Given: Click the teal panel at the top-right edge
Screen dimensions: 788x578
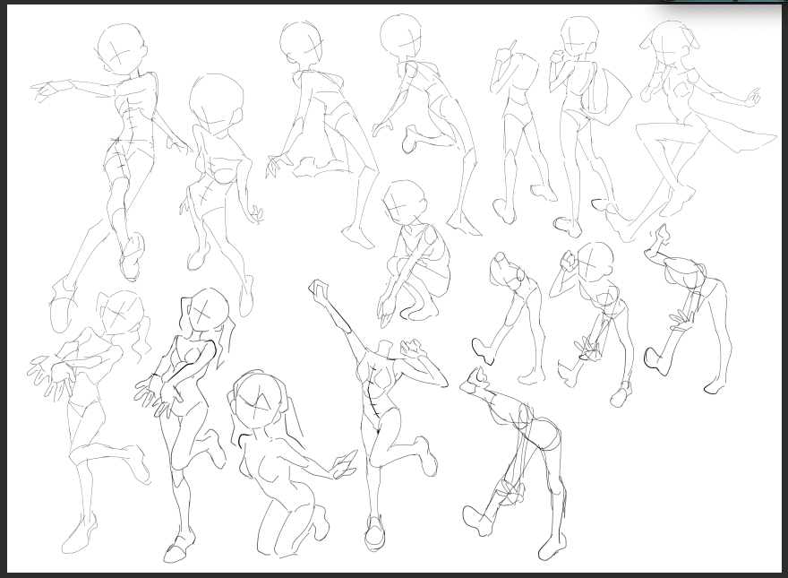Looking at the screenshot, I should click(724, 3).
